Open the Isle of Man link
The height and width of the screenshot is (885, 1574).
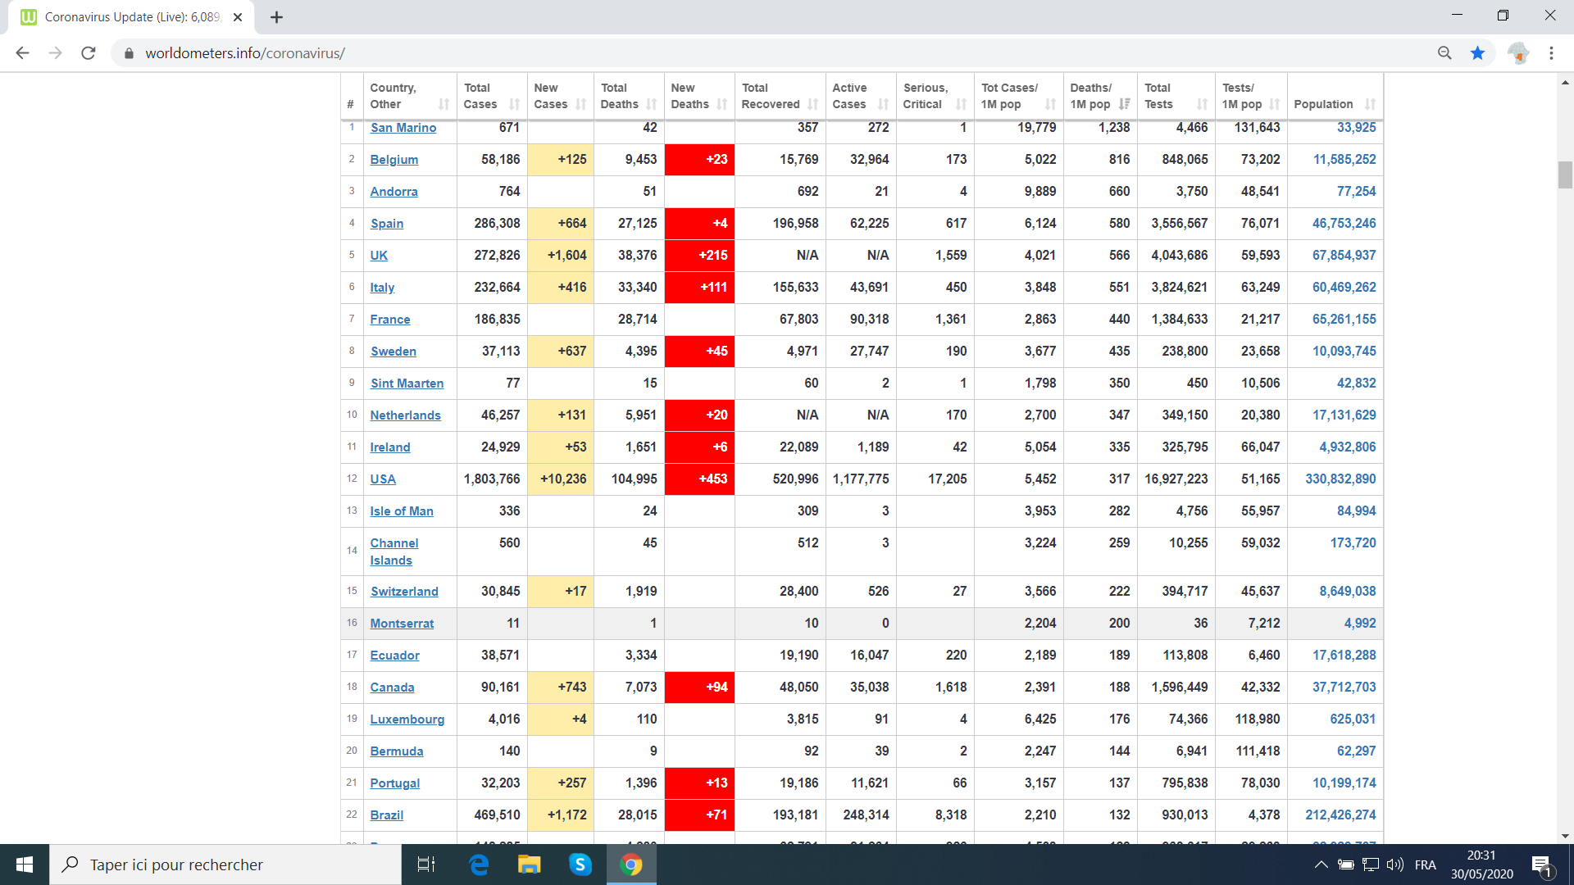pyautogui.click(x=402, y=511)
